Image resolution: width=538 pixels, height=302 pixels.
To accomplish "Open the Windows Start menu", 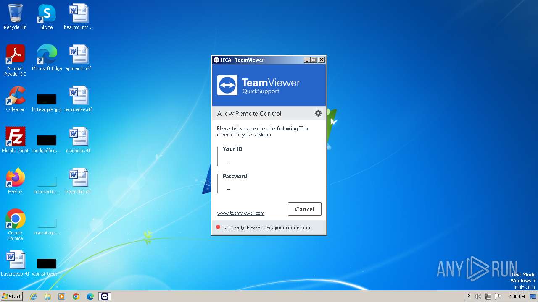I will point(11,296).
